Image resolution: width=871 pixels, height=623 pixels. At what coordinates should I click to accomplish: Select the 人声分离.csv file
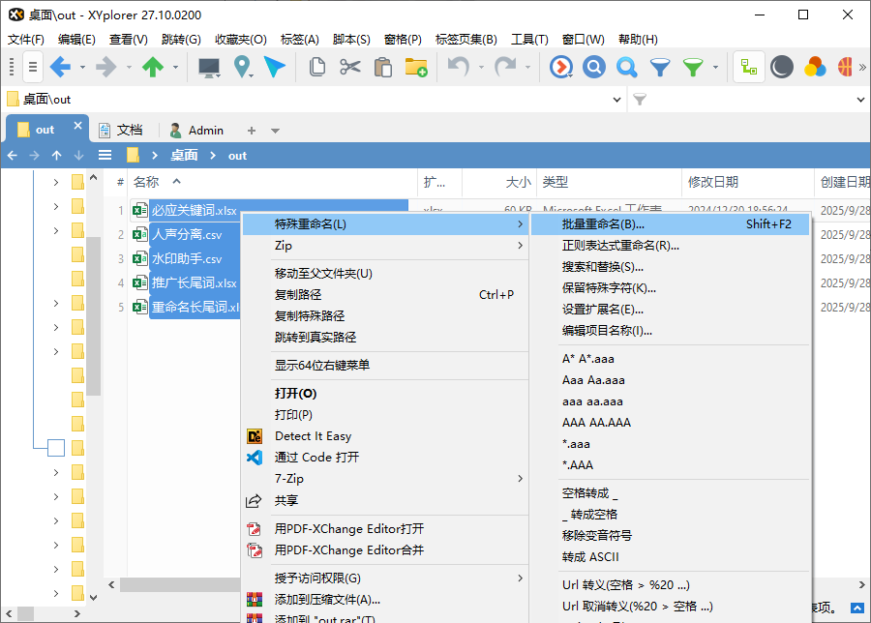(x=187, y=235)
